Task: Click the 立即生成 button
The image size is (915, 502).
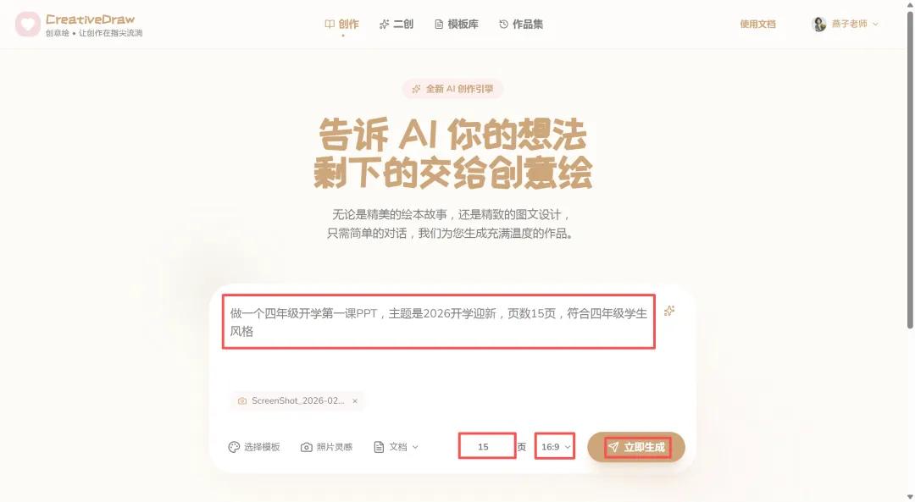Action: 636,447
